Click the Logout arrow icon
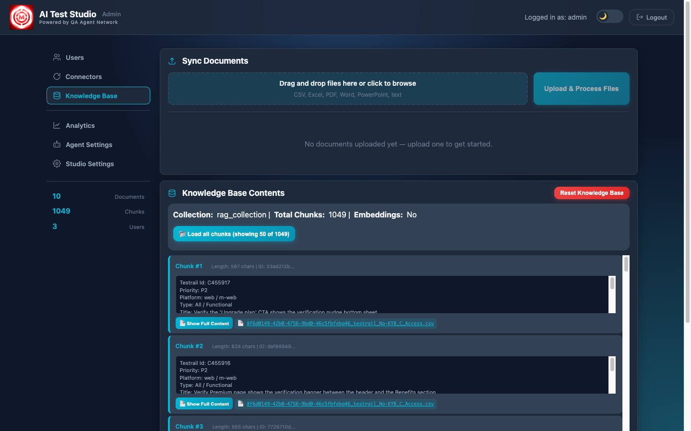This screenshot has width=691, height=431. click(x=640, y=17)
